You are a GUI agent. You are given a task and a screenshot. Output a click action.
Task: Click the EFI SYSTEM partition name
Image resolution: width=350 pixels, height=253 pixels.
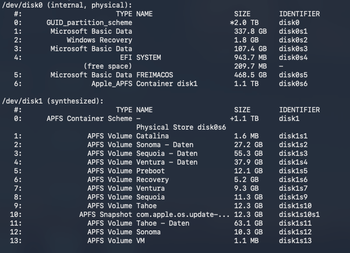coord(148,57)
